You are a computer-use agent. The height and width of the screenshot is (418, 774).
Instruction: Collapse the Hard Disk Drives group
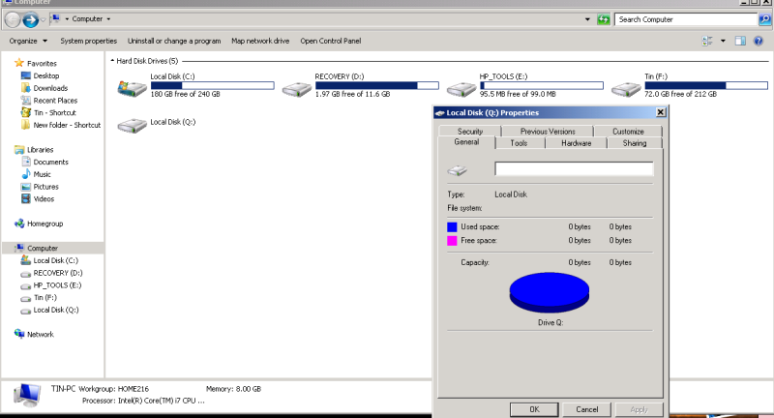[112, 61]
